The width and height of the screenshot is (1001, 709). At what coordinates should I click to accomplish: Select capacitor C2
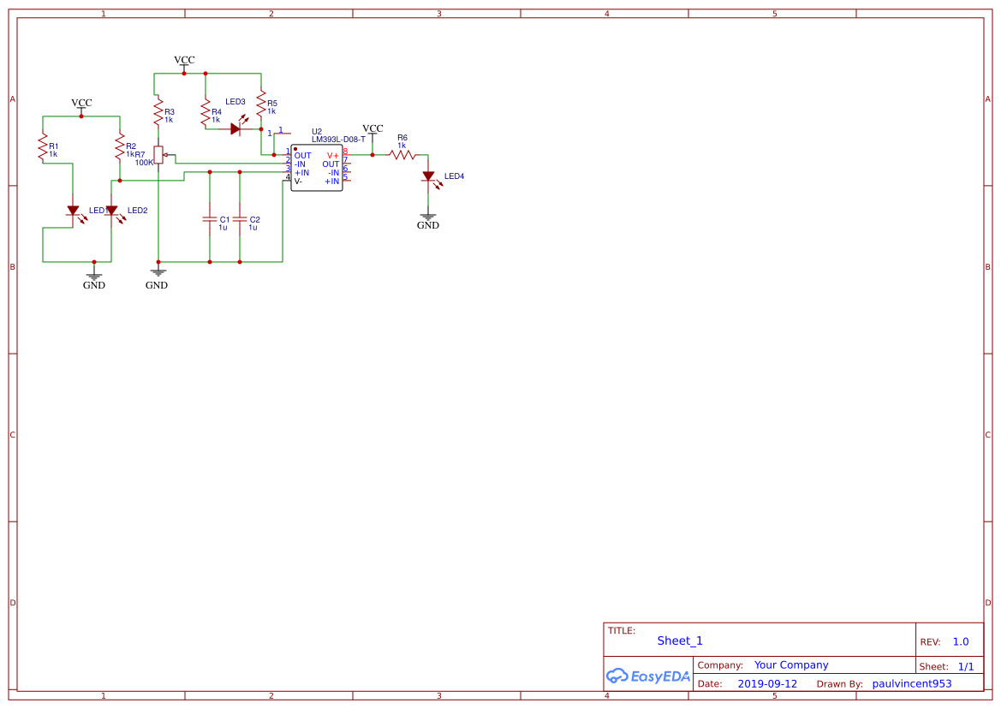(241, 221)
